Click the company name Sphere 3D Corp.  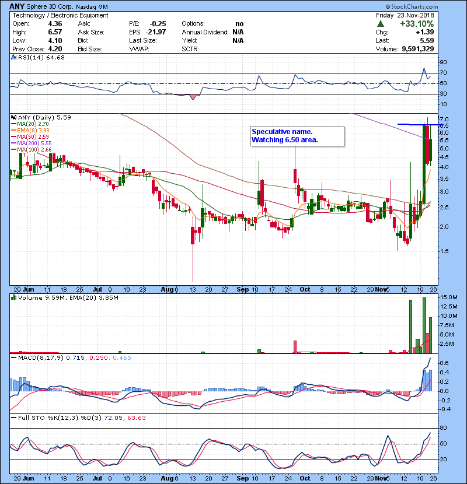coord(50,6)
